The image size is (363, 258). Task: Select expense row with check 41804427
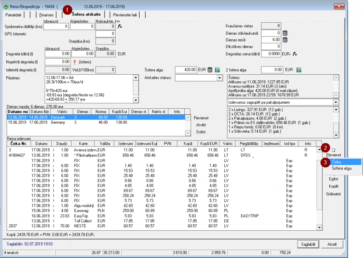pos(162,155)
